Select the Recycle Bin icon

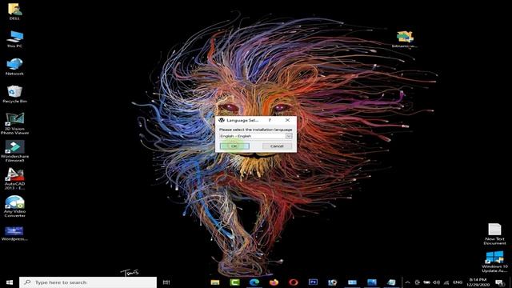click(14, 94)
